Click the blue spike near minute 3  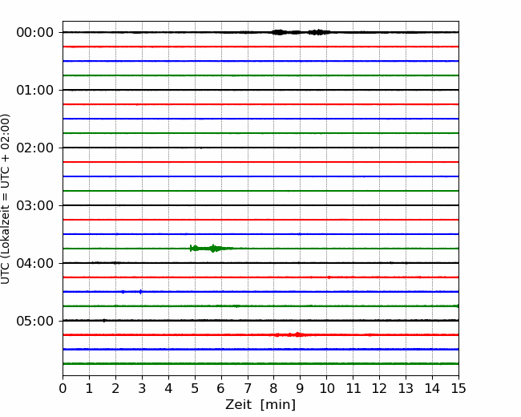[x=140, y=292]
